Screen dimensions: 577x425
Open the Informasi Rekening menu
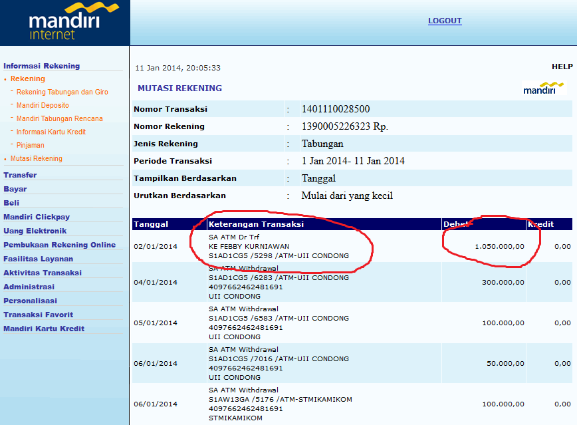42,66
